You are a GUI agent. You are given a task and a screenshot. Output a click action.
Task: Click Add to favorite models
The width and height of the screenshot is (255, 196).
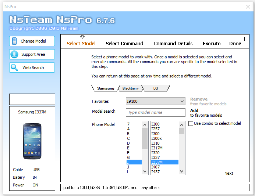click(206, 113)
